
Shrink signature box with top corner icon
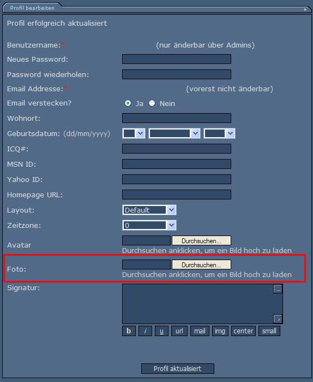[278, 289]
